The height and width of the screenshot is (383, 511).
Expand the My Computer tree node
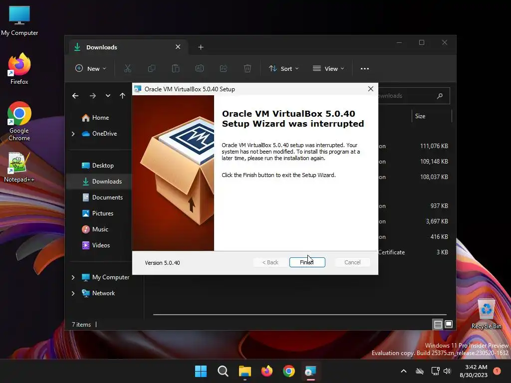pyautogui.click(x=73, y=277)
